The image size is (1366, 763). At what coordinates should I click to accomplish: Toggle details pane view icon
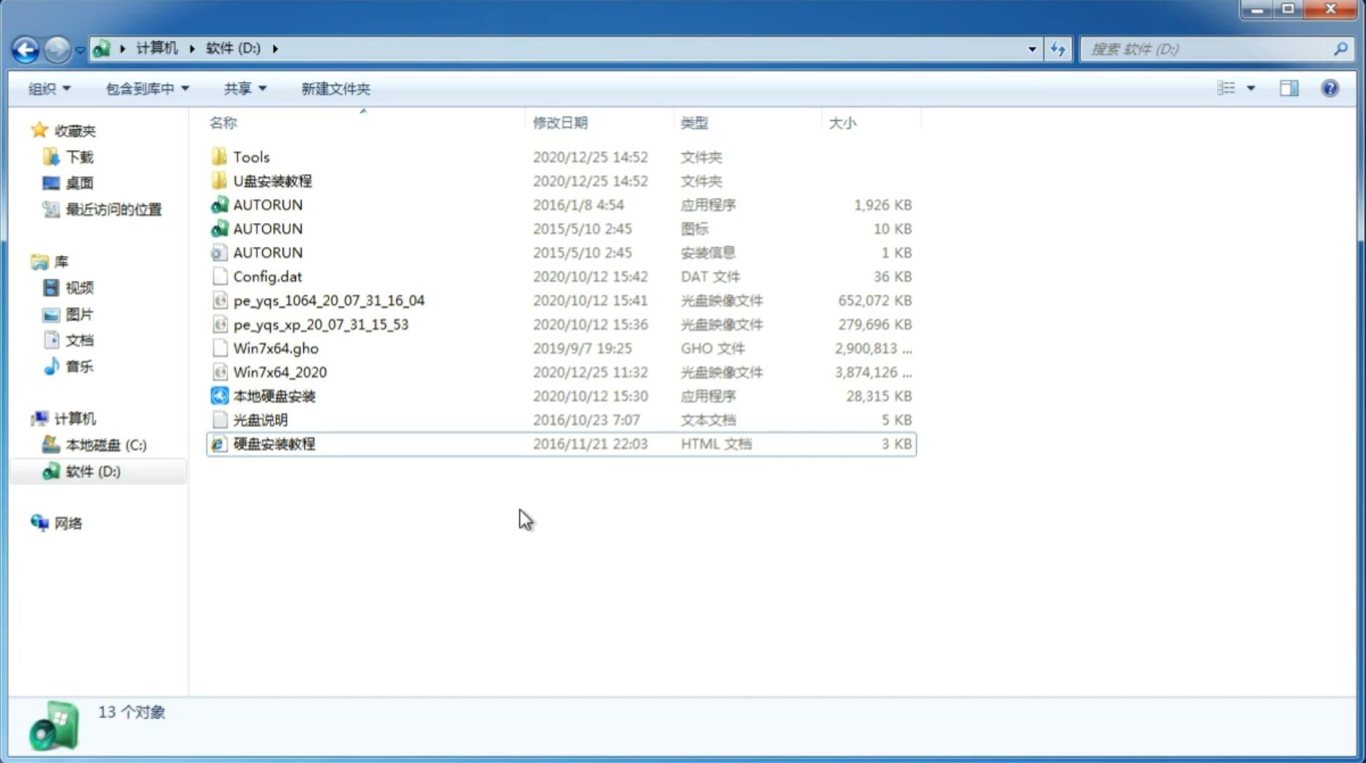1289,88
